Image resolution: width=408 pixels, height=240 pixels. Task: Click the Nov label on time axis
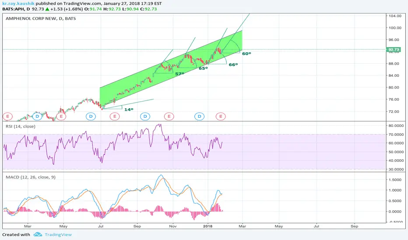click(x=173, y=226)
